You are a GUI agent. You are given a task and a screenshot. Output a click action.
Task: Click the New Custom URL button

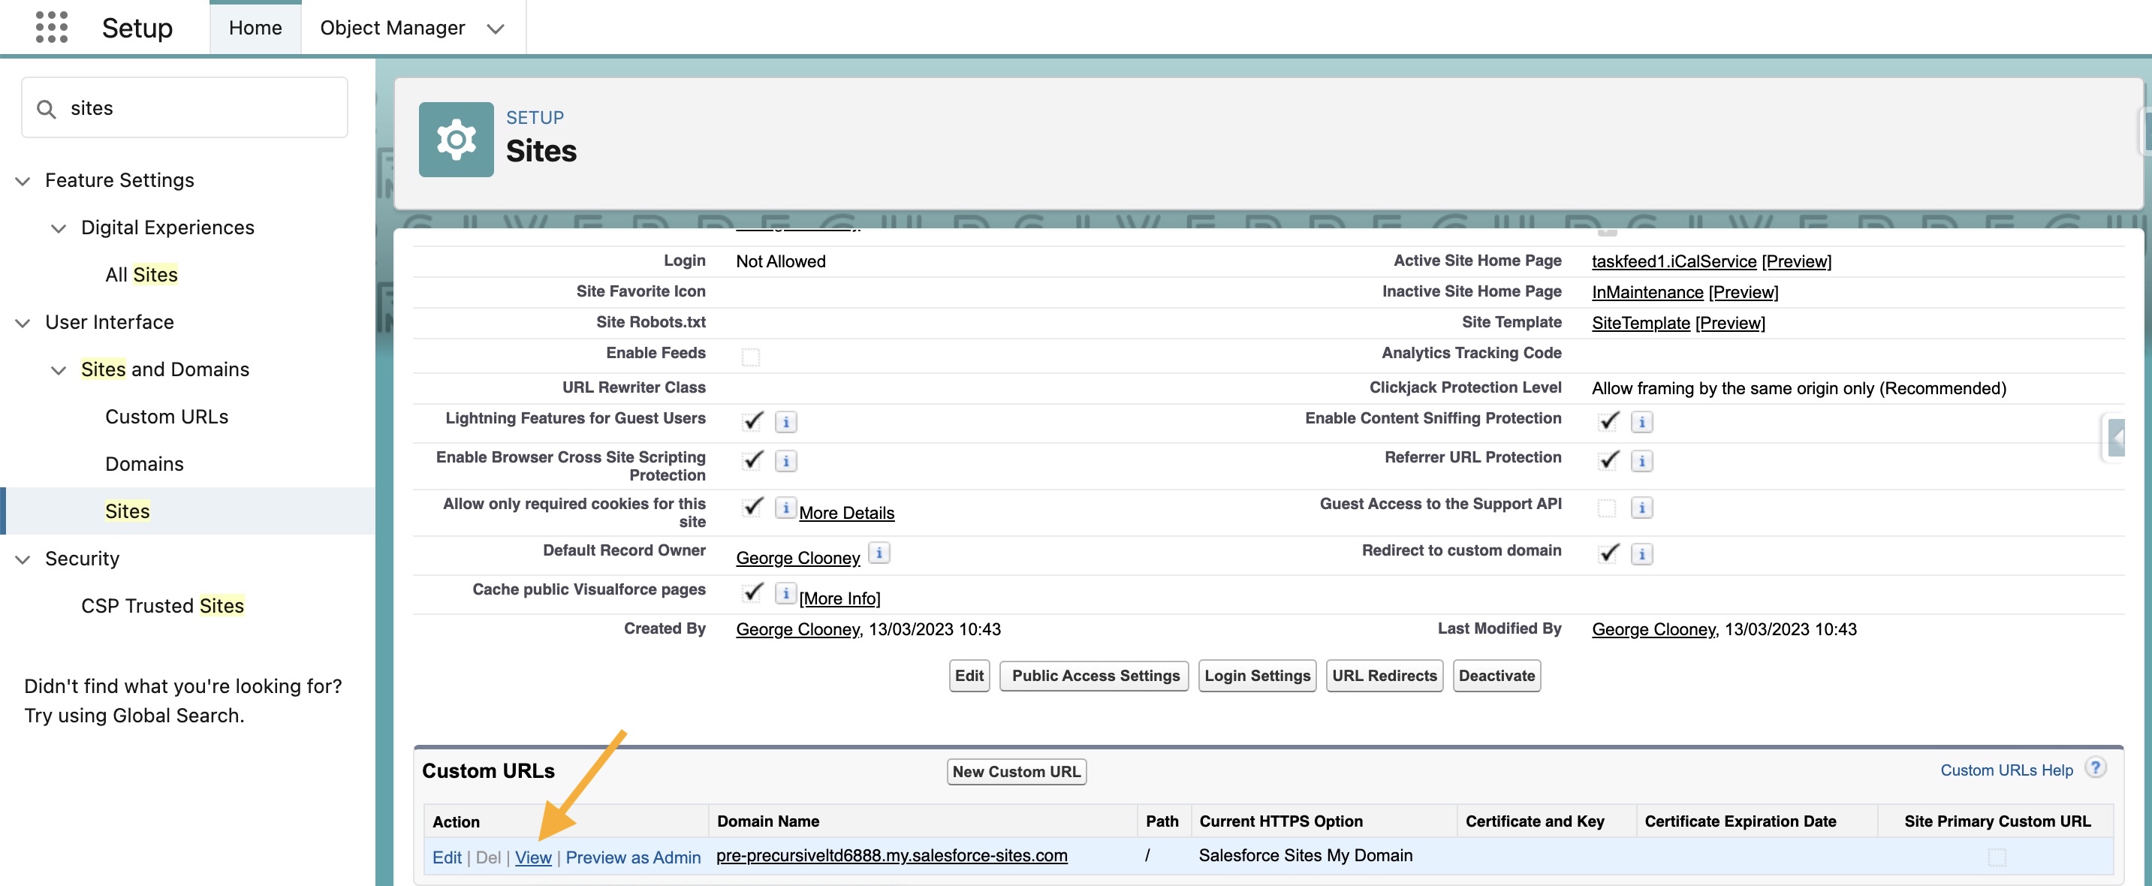1016,771
